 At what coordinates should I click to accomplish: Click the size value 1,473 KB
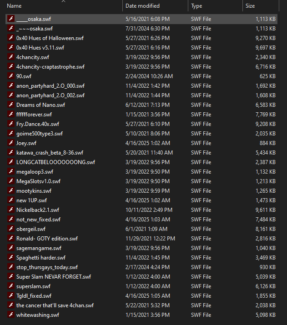(x=266, y=200)
